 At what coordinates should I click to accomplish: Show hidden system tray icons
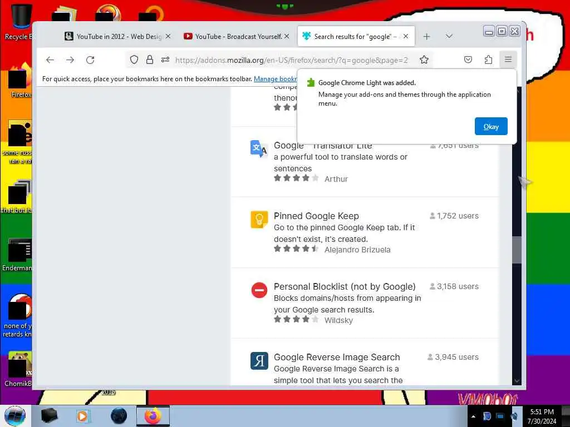473,416
